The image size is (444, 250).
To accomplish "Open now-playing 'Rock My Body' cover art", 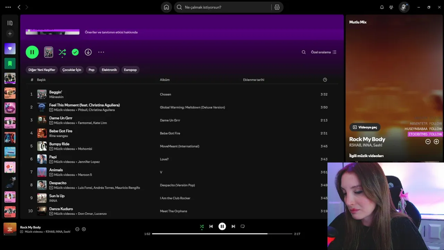I will click(10, 229).
